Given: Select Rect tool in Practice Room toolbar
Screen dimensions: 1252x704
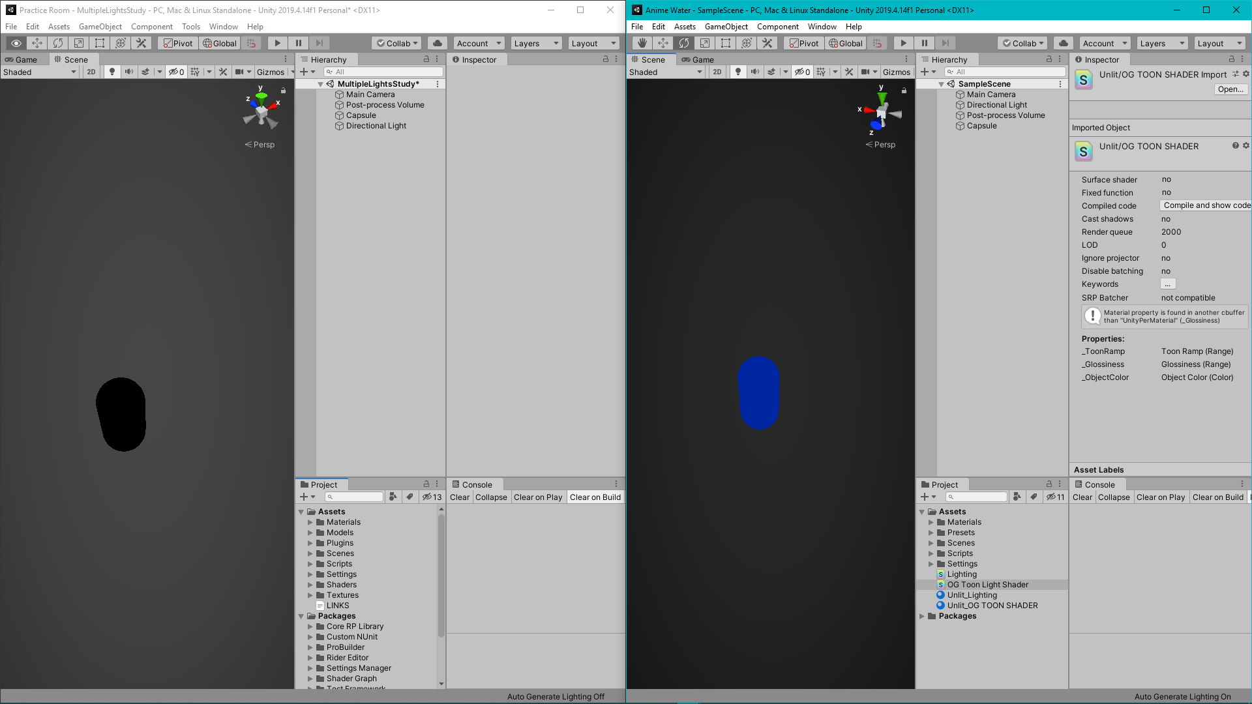Looking at the screenshot, I should 100,43.
